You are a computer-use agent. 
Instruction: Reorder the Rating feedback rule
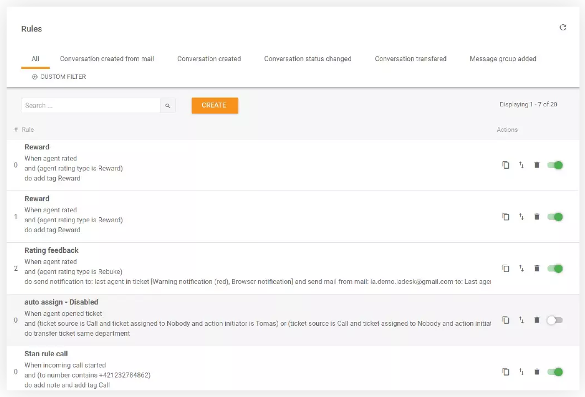pos(521,269)
